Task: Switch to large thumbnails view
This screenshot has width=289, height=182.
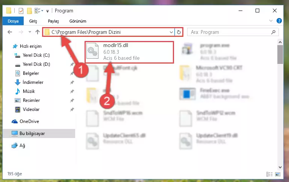Action: coord(278,174)
